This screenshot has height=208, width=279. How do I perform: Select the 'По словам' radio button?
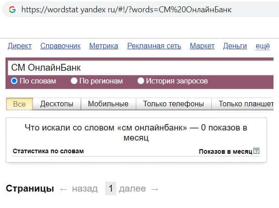tap(14, 81)
